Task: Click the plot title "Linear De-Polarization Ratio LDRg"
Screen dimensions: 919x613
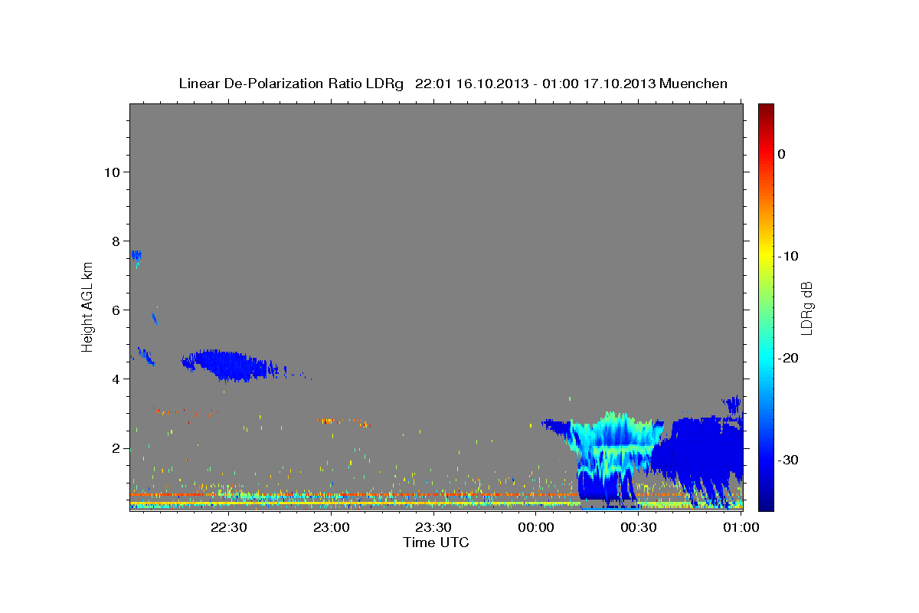Action: [291, 84]
